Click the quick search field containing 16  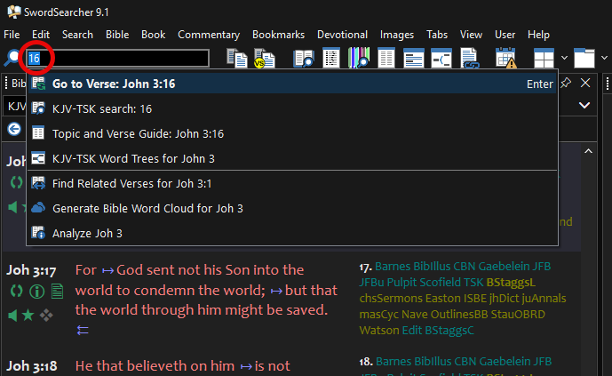117,58
